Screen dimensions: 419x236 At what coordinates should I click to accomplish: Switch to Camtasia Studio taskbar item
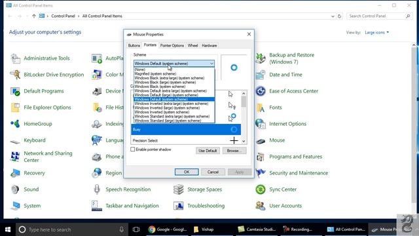[x=257, y=229]
